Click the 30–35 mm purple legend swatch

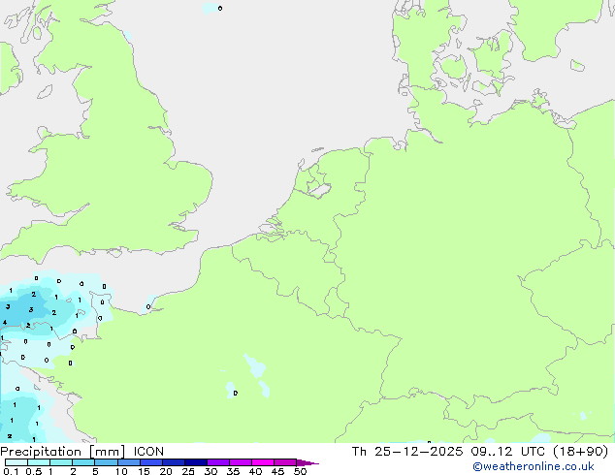point(218,462)
